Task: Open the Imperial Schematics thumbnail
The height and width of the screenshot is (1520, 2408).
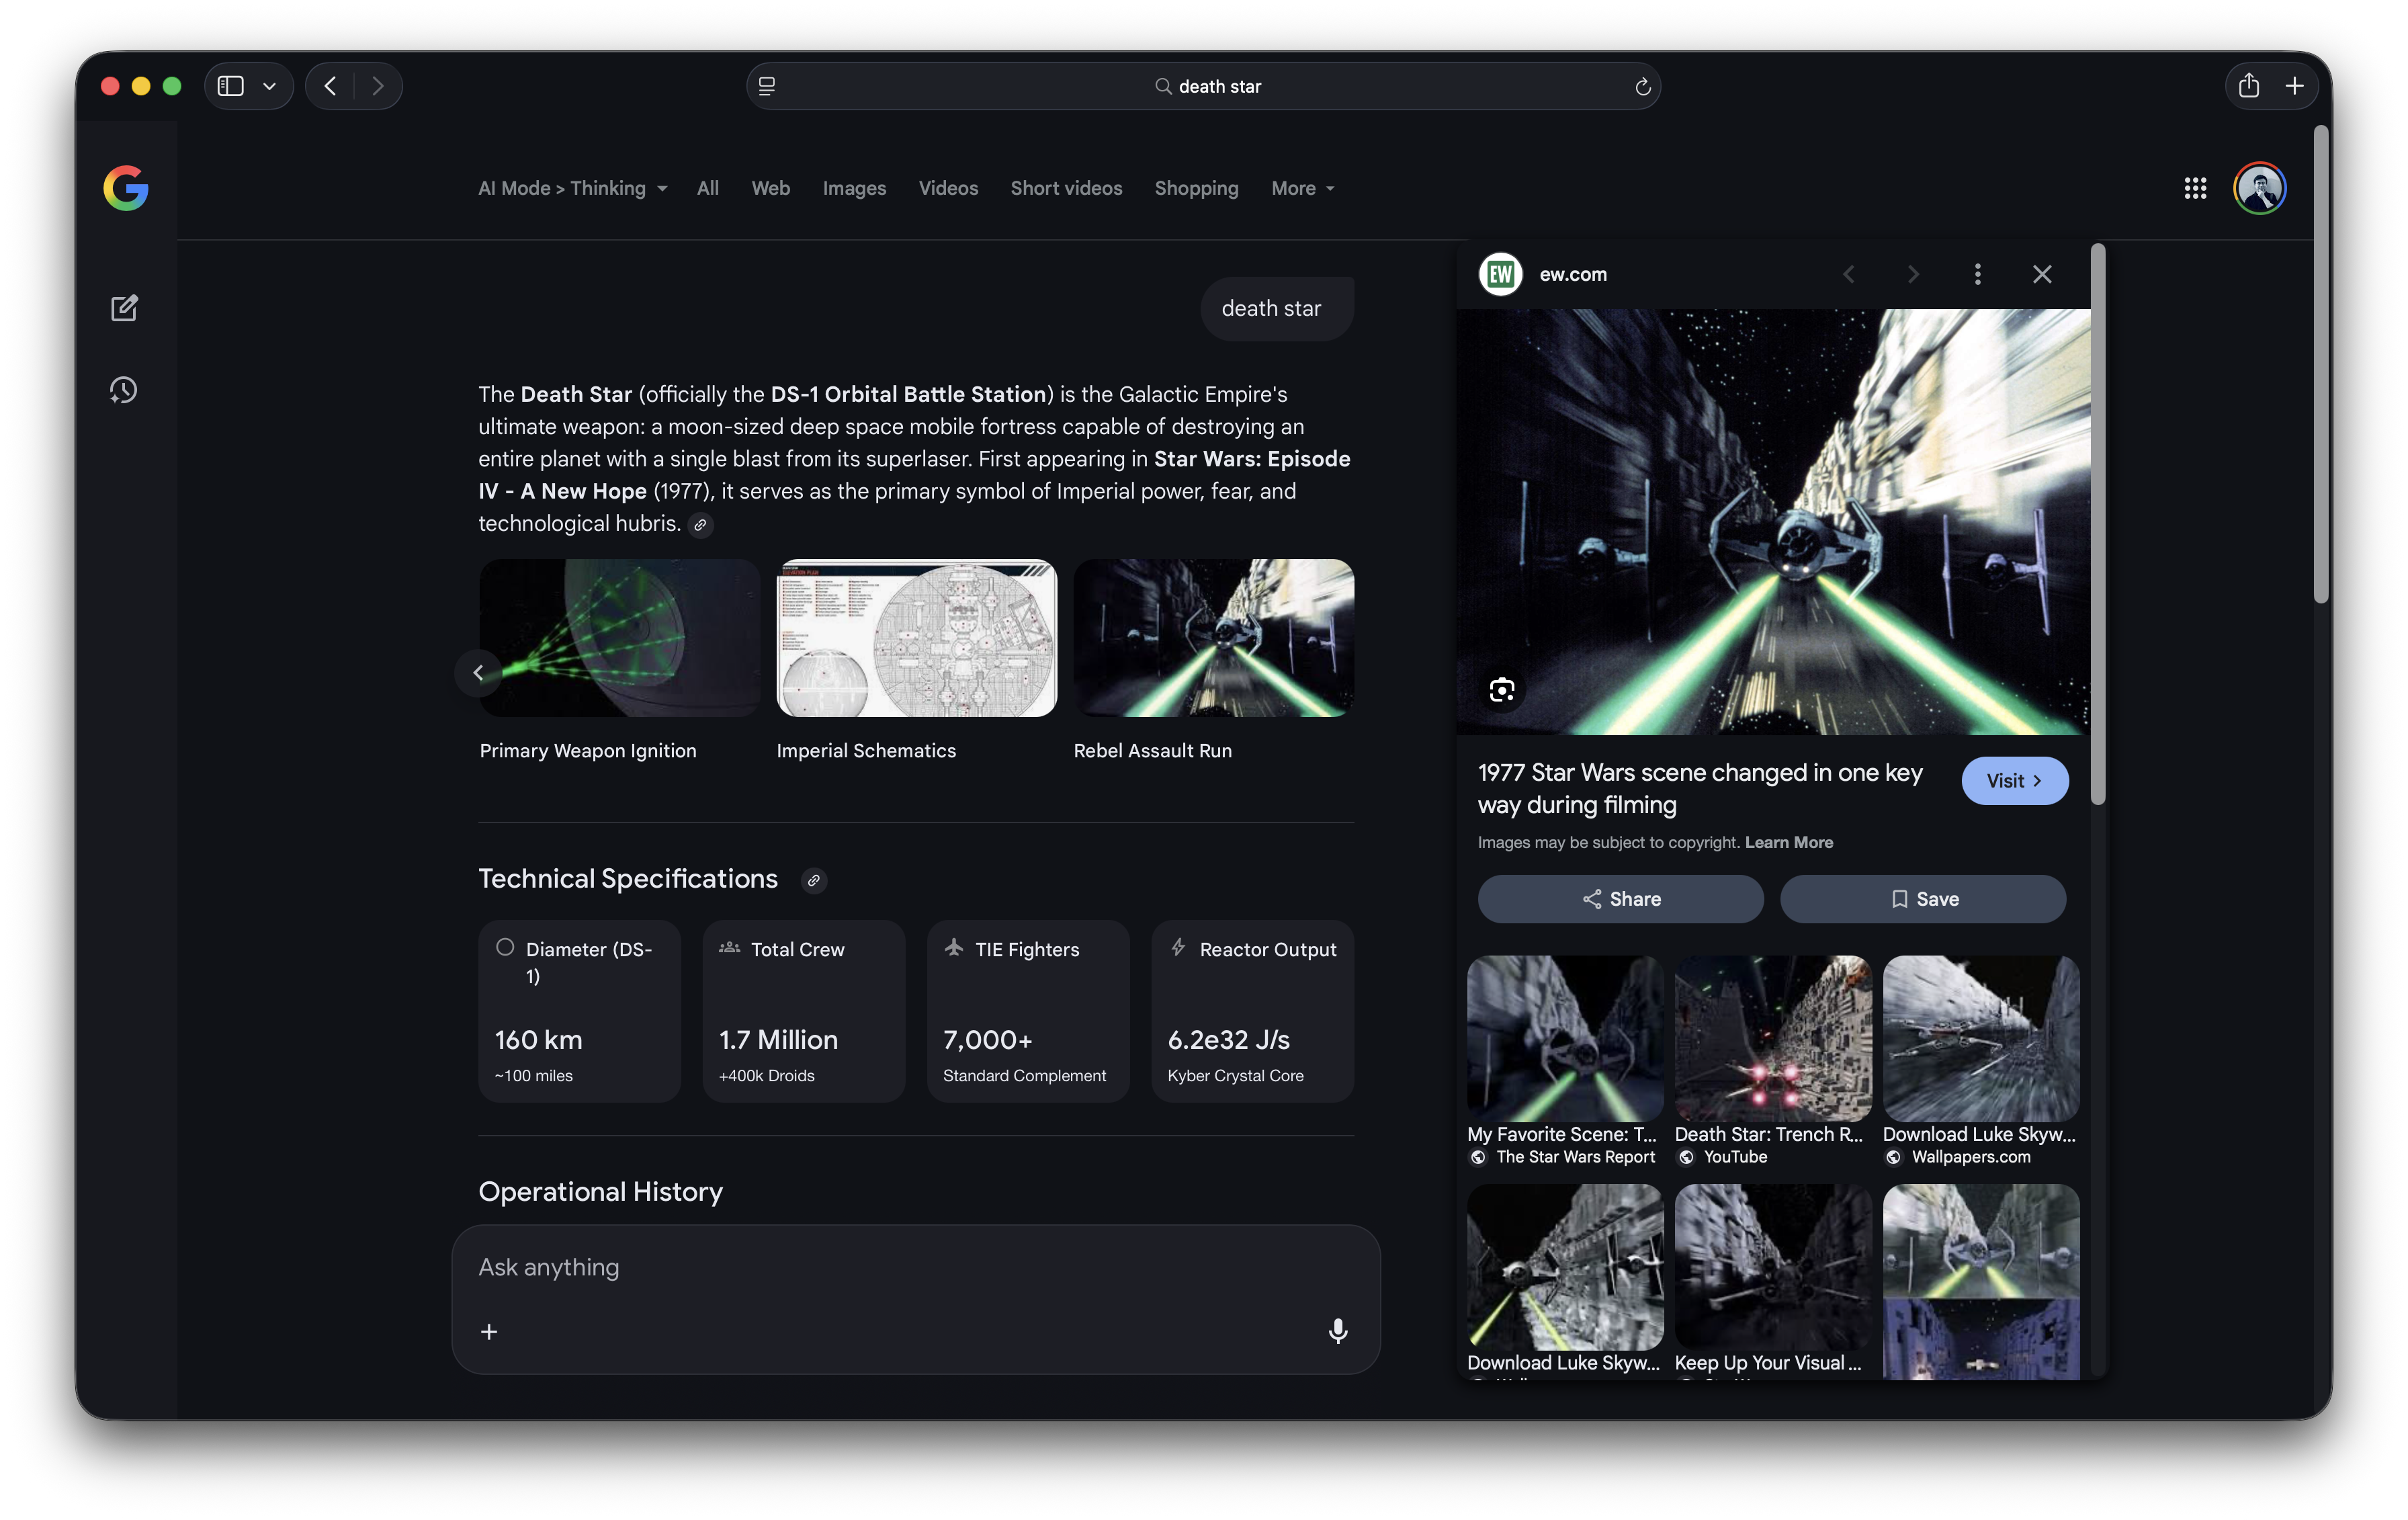Action: point(916,638)
